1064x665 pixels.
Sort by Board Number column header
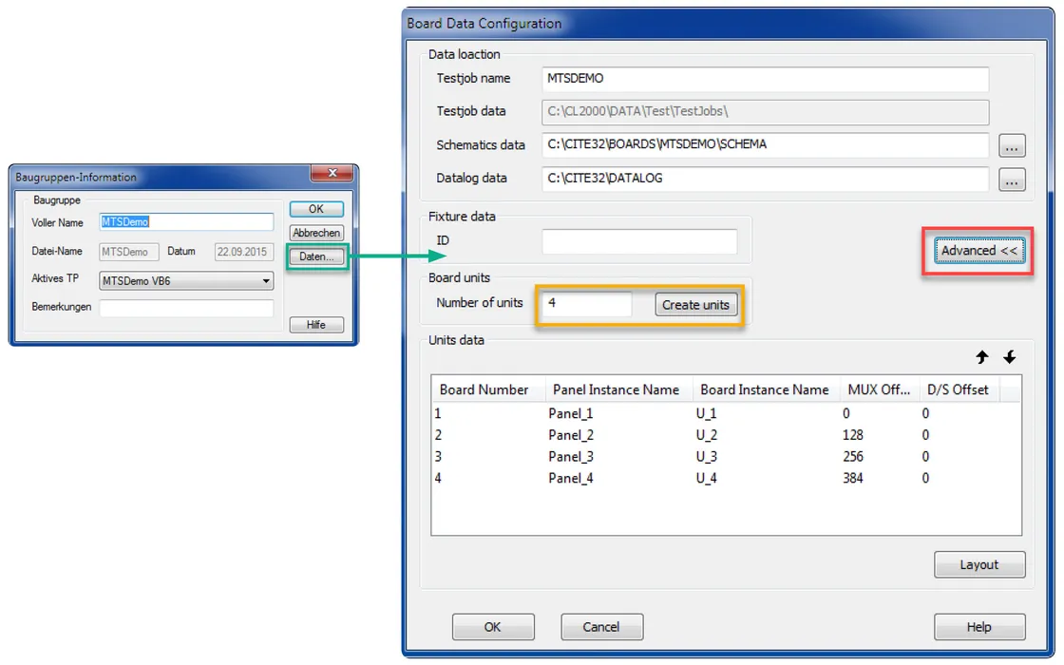[484, 389]
